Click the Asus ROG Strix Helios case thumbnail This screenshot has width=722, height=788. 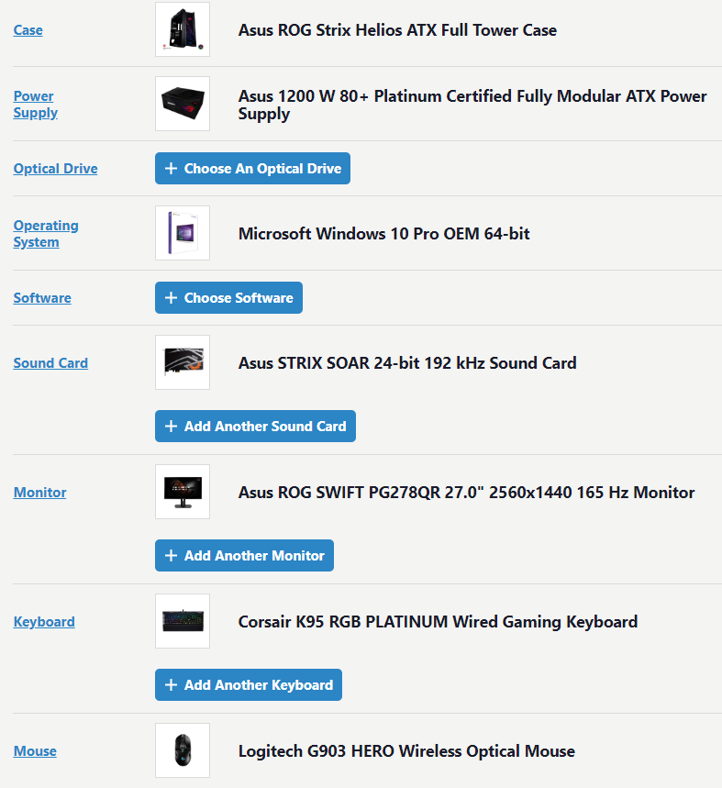[x=183, y=29]
